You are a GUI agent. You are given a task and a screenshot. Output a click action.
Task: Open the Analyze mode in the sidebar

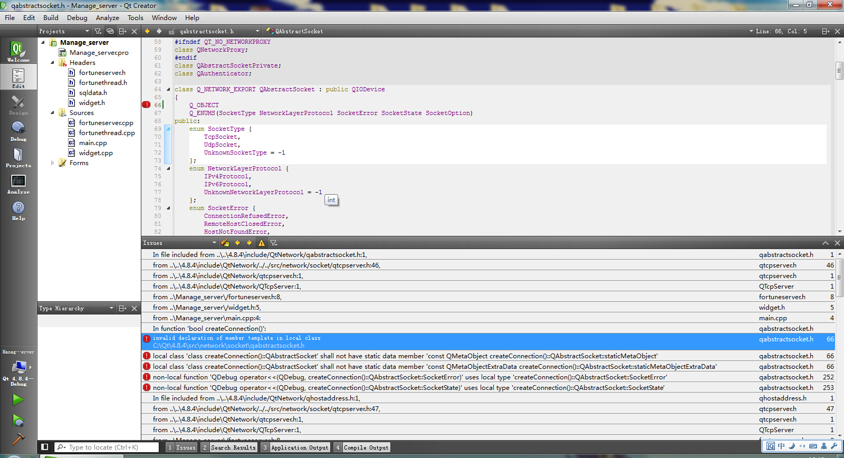click(x=18, y=183)
